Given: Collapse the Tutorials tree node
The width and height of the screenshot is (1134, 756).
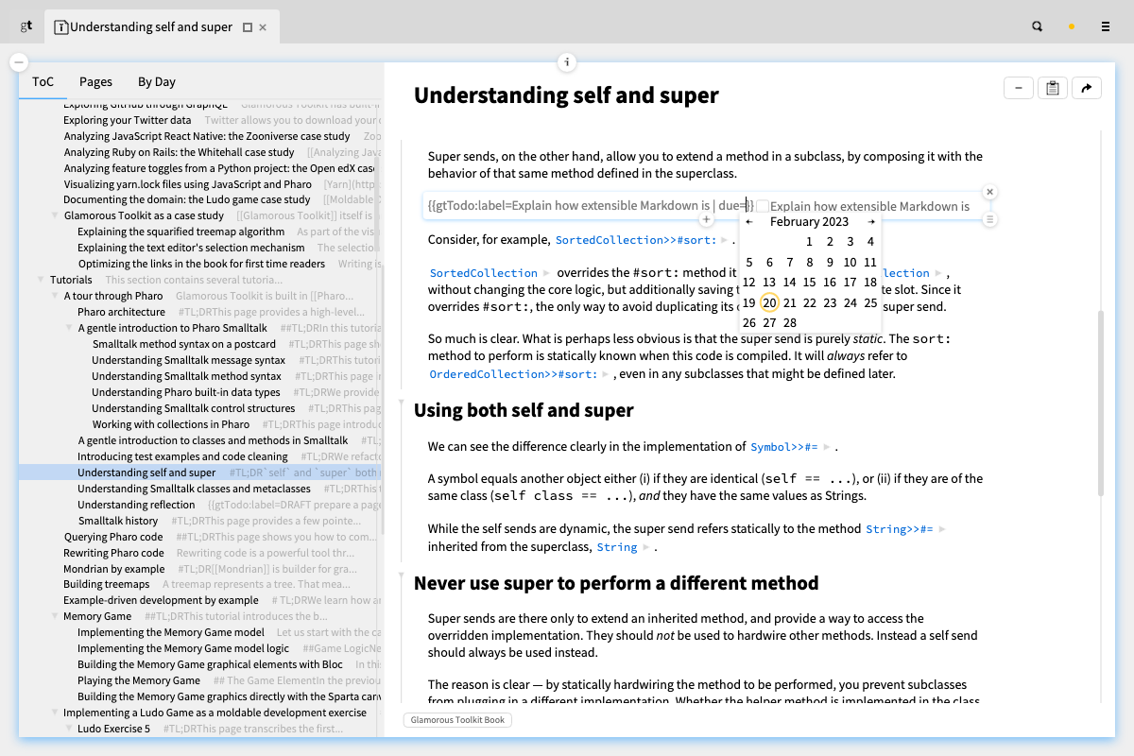Looking at the screenshot, I should click(41, 280).
